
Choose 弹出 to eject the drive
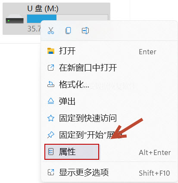point(109,101)
